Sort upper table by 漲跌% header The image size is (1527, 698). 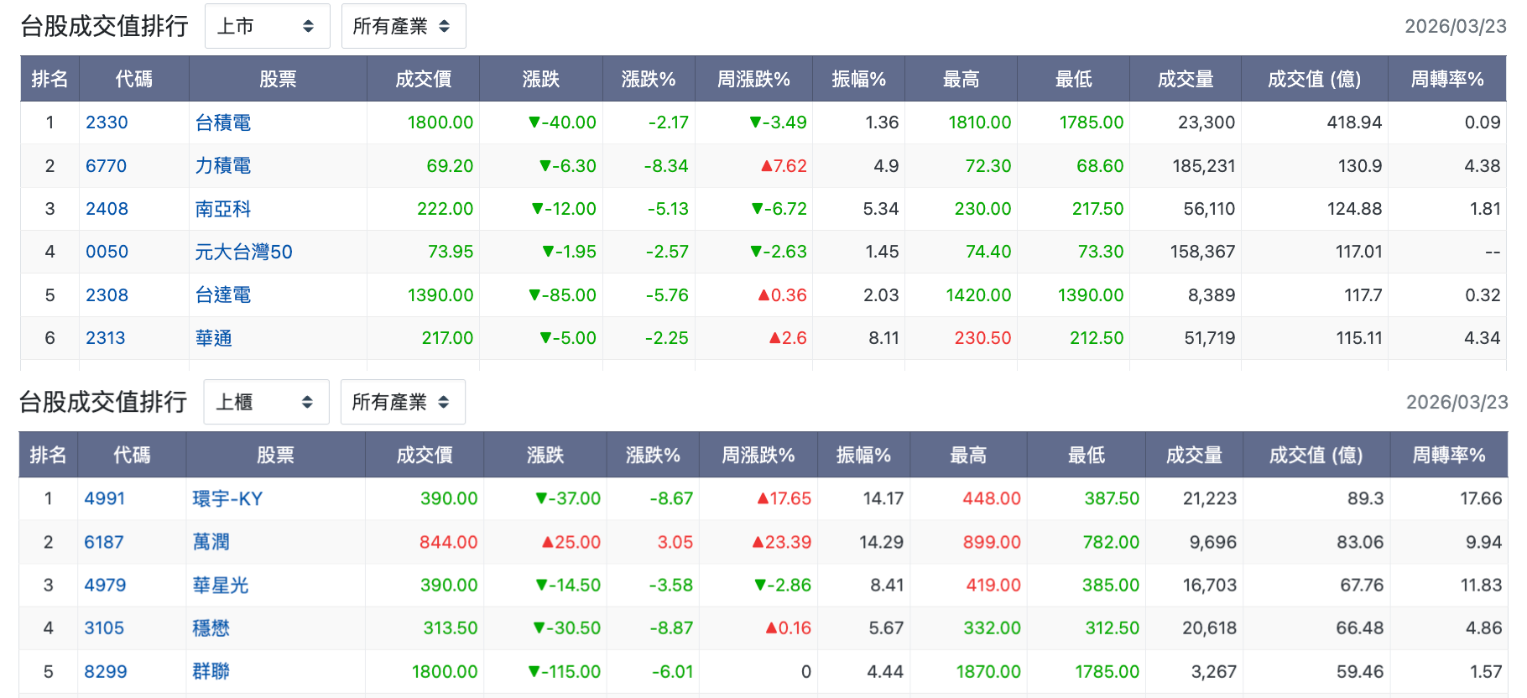649,79
